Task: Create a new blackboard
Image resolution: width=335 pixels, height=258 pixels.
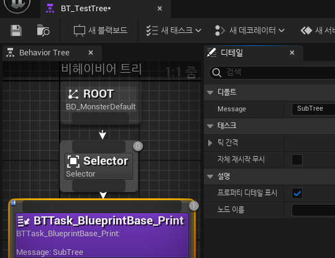Action: (101, 30)
